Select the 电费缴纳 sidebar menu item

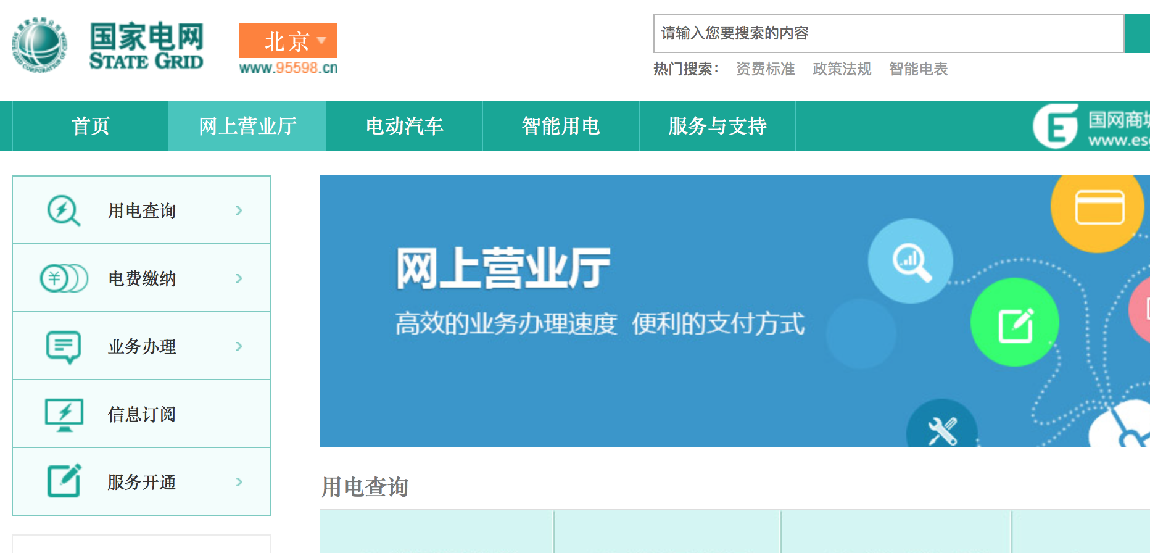tap(141, 278)
